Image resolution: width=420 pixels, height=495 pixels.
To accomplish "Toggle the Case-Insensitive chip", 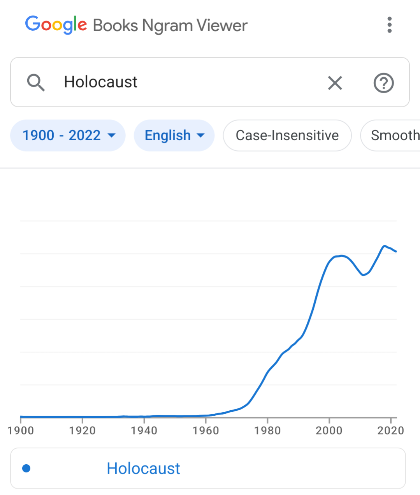I will pos(287,135).
